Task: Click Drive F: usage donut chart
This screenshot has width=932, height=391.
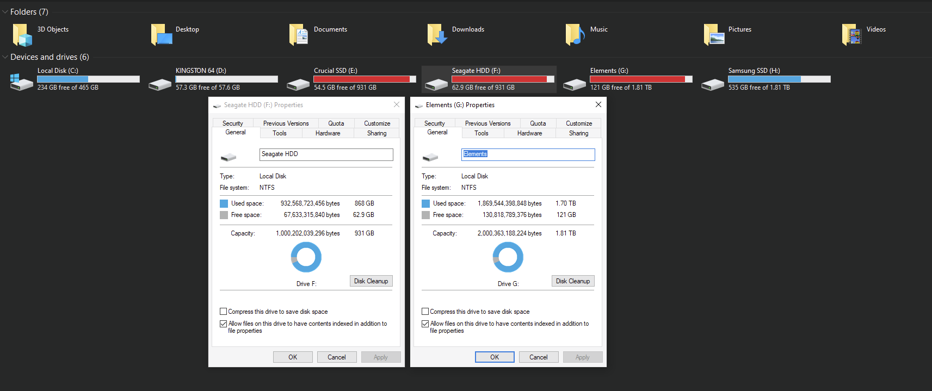Action: [x=306, y=257]
